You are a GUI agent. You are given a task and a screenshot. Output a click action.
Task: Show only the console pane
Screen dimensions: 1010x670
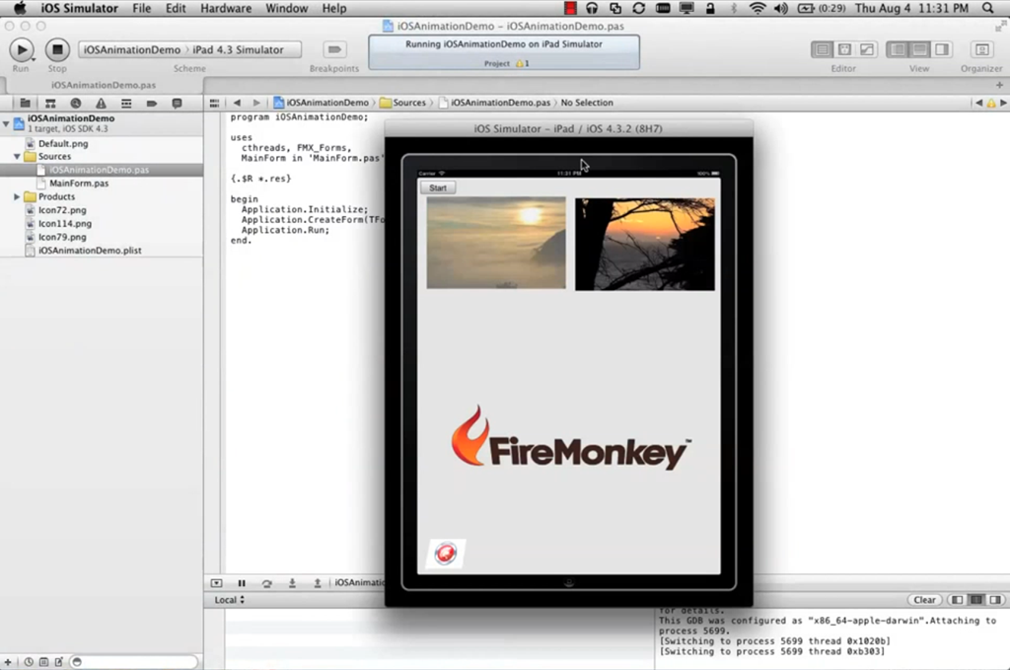coord(996,600)
